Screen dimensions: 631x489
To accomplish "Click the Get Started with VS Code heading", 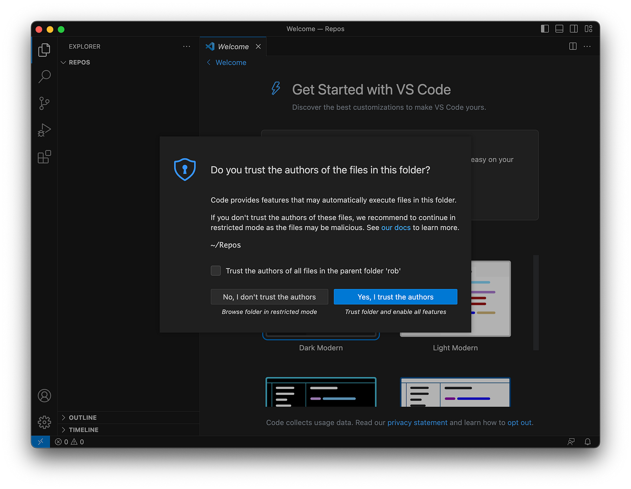I will pyautogui.click(x=371, y=89).
